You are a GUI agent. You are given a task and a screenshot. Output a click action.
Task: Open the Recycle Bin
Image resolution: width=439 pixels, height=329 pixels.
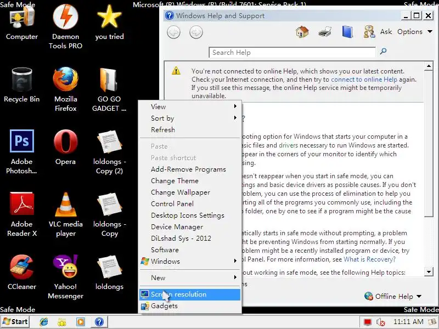[21, 86]
